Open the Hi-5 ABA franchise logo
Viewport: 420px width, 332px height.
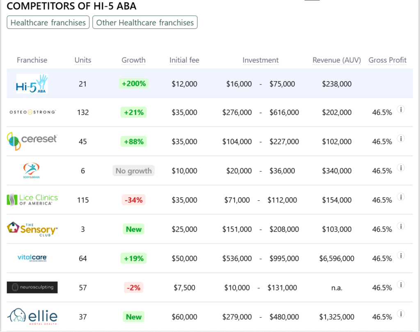tap(32, 84)
